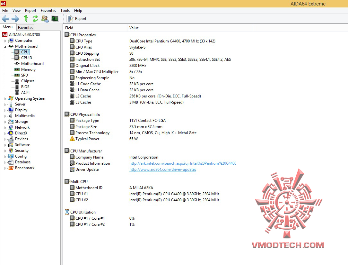Image resolution: width=348 pixels, height=265 pixels.
Task: Expand the Server tree node
Action: pos(5,104)
